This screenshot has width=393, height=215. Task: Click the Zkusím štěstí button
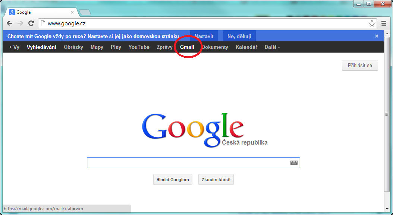tap(216, 180)
